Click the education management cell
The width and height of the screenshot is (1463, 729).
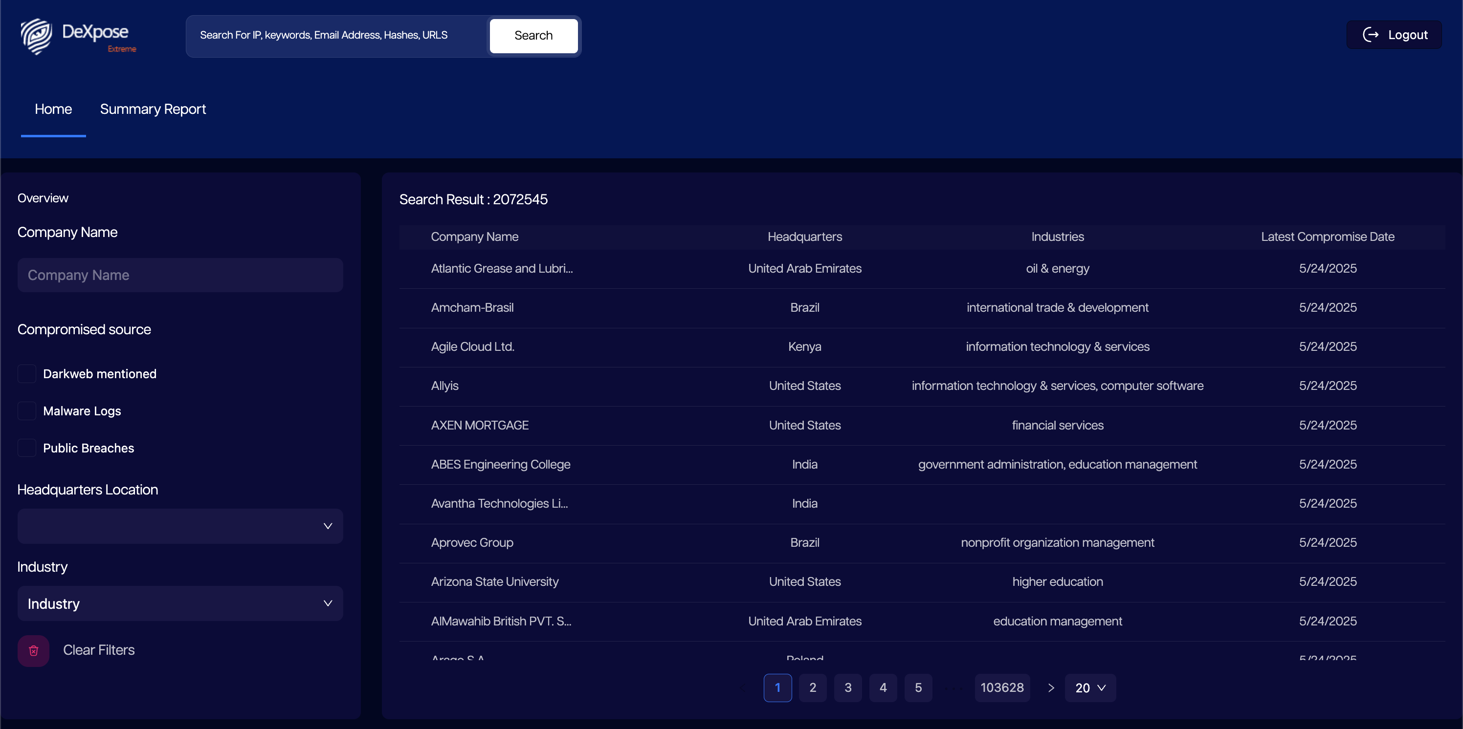[x=1058, y=621]
